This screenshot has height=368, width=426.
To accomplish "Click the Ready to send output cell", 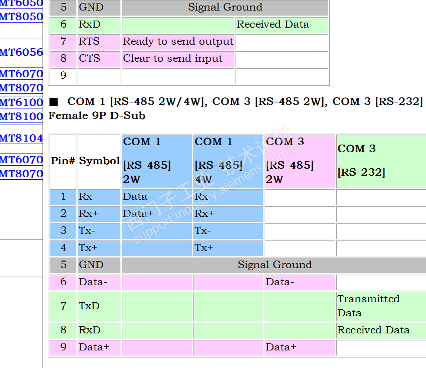I will (178, 42).
